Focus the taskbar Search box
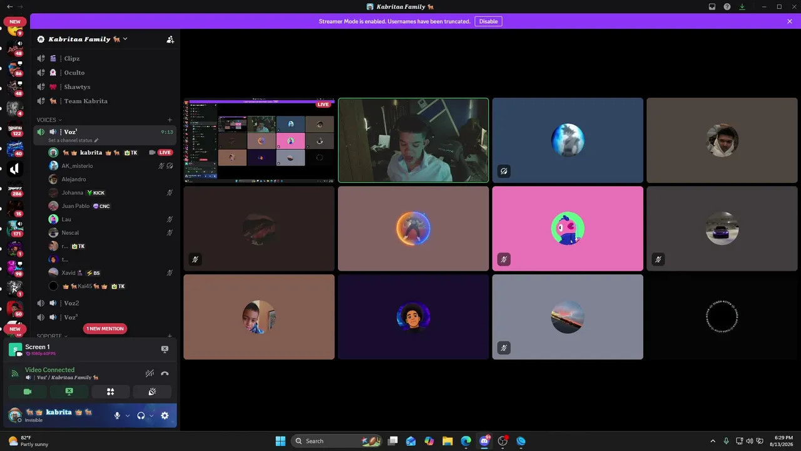The image size is (801, 451). tap(336, 441)
